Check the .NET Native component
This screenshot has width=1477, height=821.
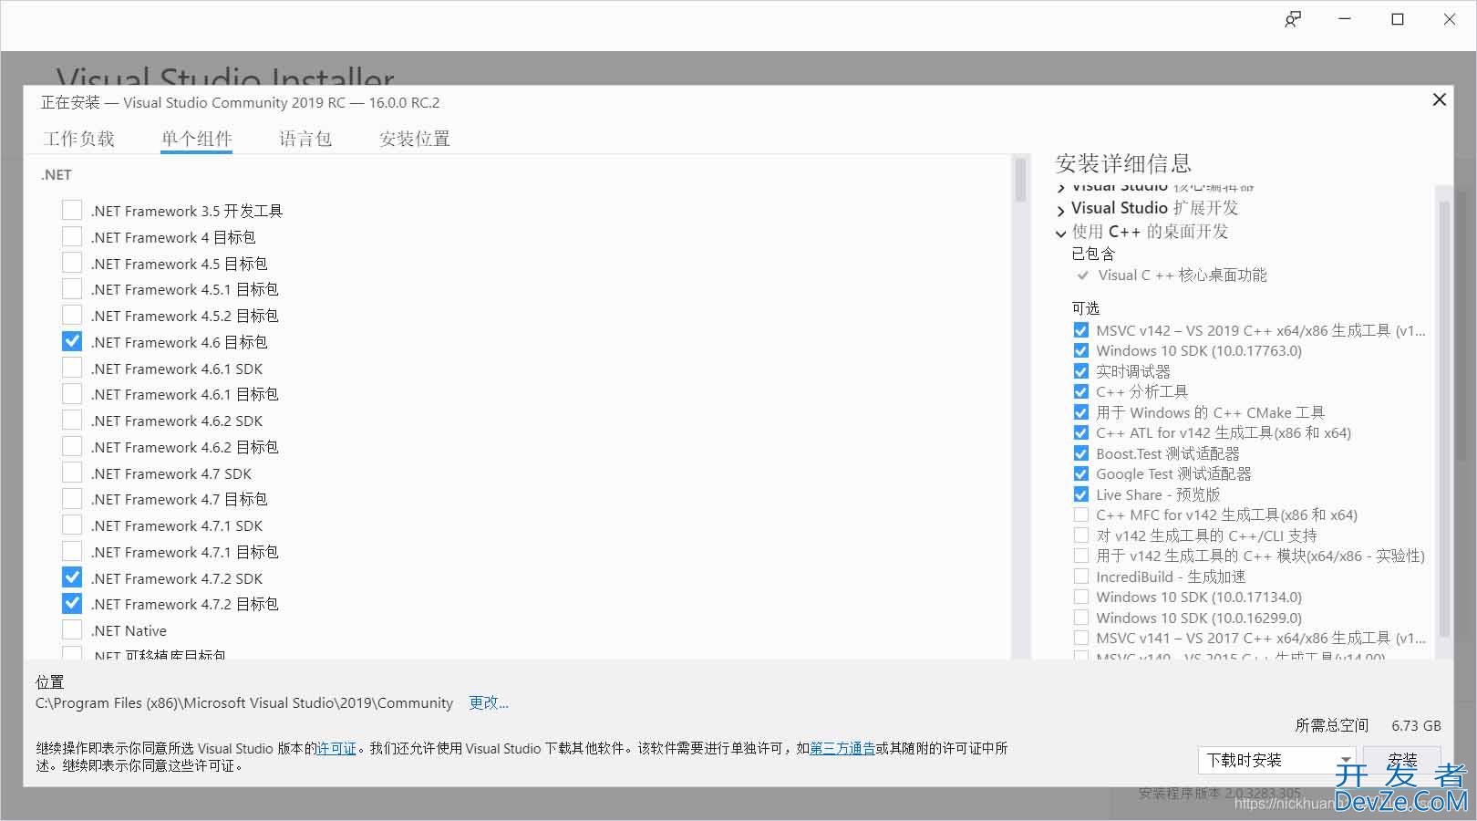coord(72,630)
